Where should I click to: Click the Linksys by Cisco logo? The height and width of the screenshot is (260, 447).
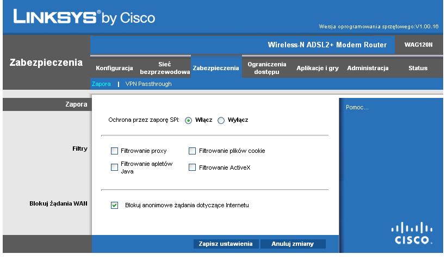(x=84, y=16)
